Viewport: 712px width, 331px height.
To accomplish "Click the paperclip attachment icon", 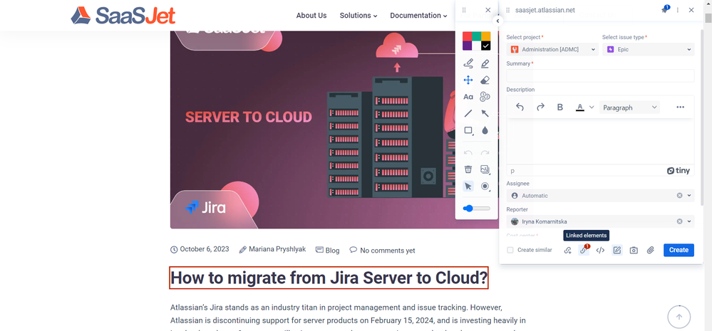I will [650, 250].
